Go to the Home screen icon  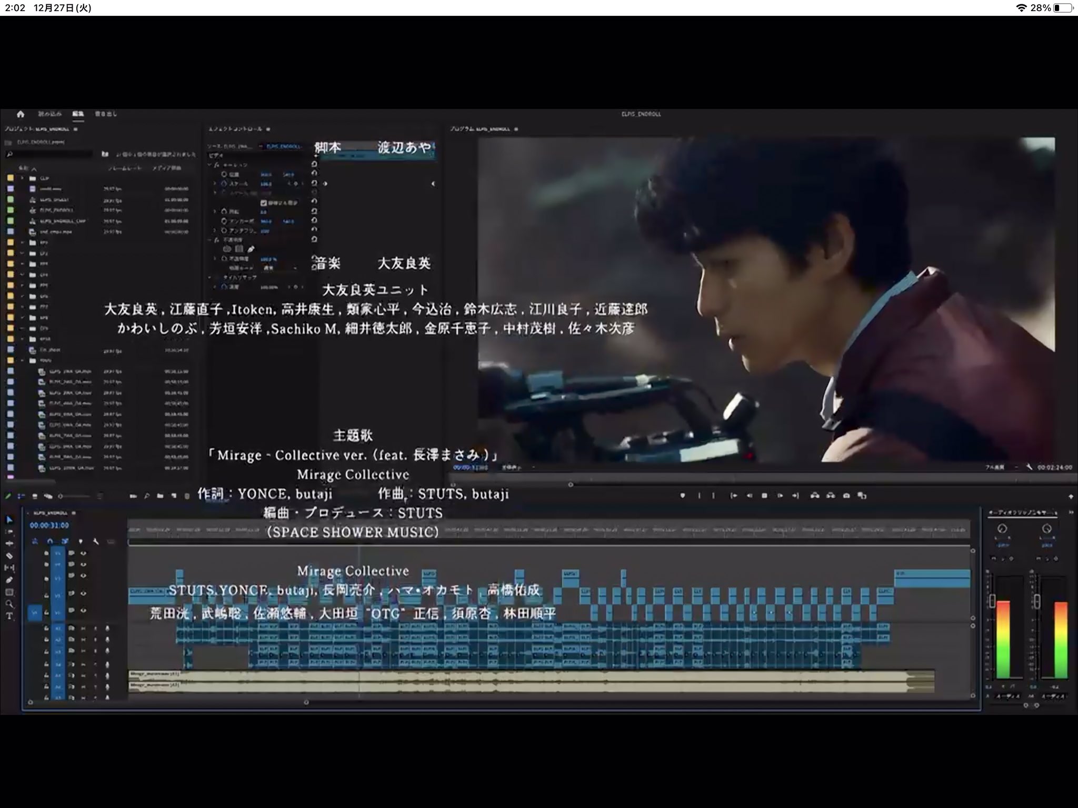point(21,114)
